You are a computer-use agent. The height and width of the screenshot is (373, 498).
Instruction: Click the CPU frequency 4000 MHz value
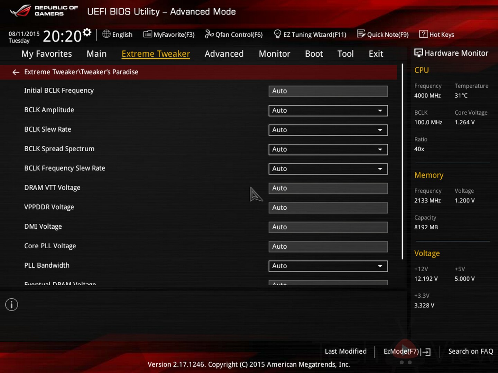tap(427, 96)
